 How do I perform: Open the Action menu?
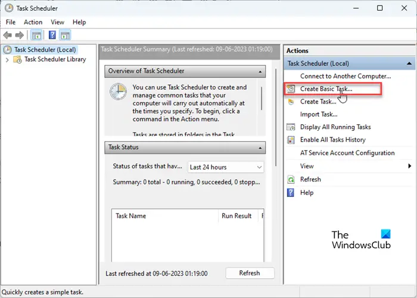tap(33, 22)
